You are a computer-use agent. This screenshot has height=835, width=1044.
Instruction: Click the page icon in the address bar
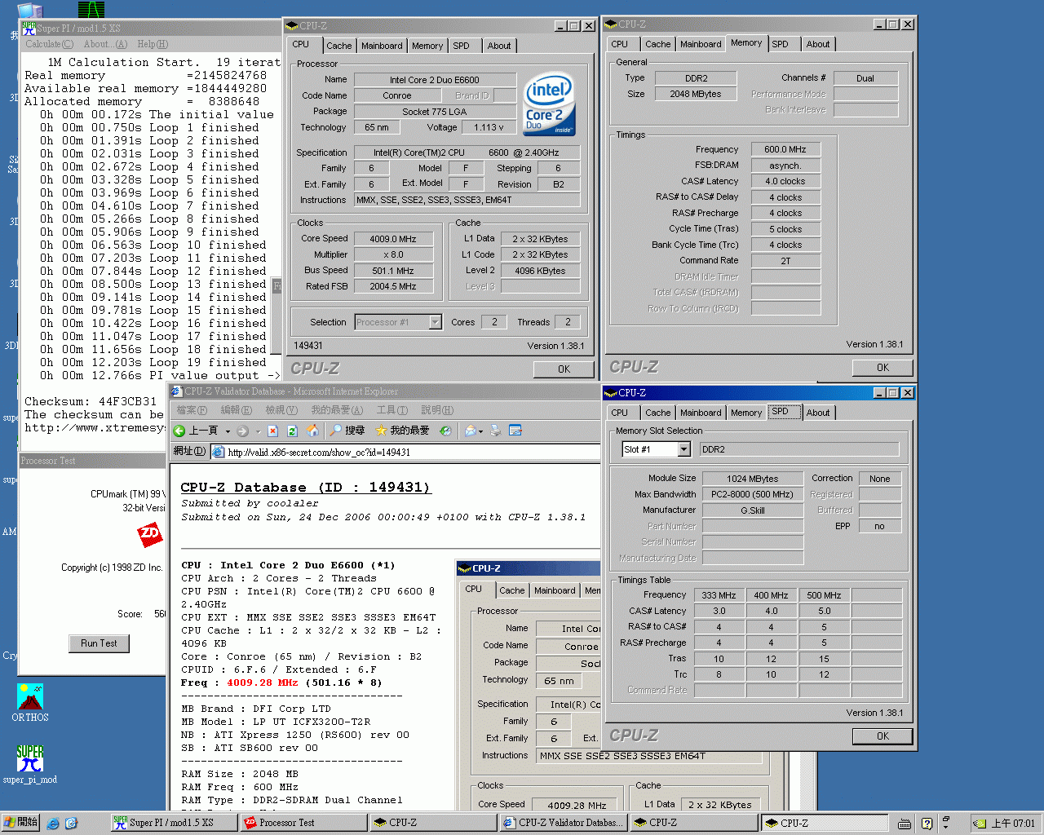click(x=219, y=452)
